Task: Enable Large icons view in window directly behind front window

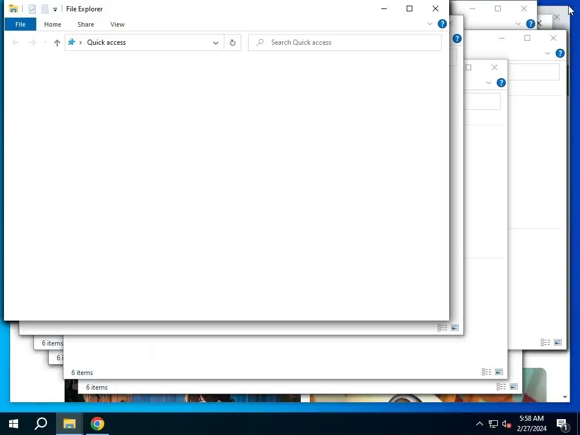Action: pos(455,328)
